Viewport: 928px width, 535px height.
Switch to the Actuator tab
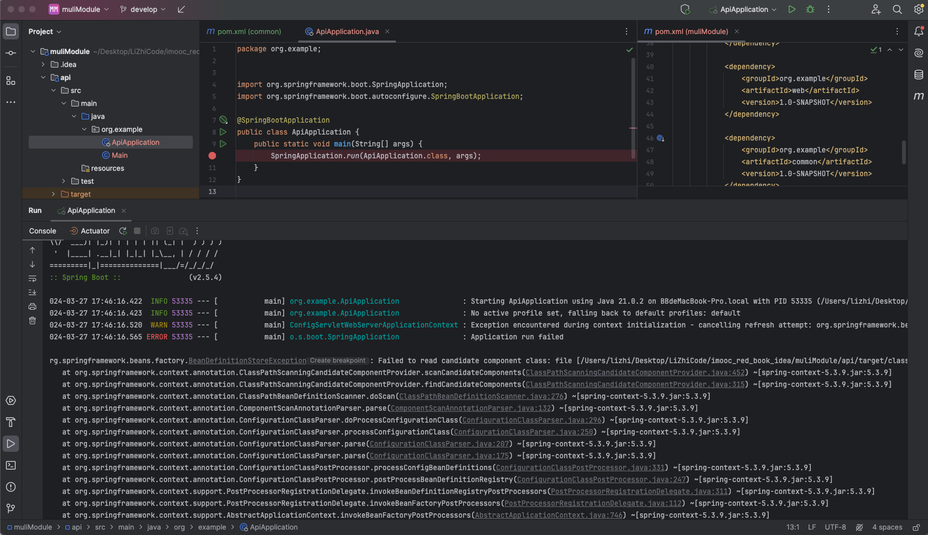tap(90, 231)
